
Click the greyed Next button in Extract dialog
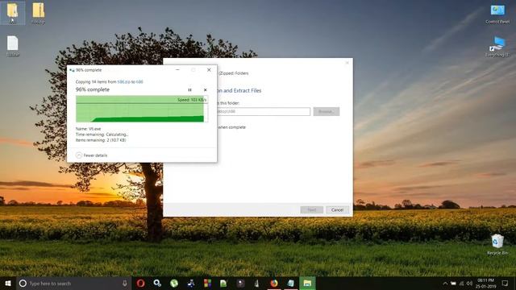(x=312, y=209)
